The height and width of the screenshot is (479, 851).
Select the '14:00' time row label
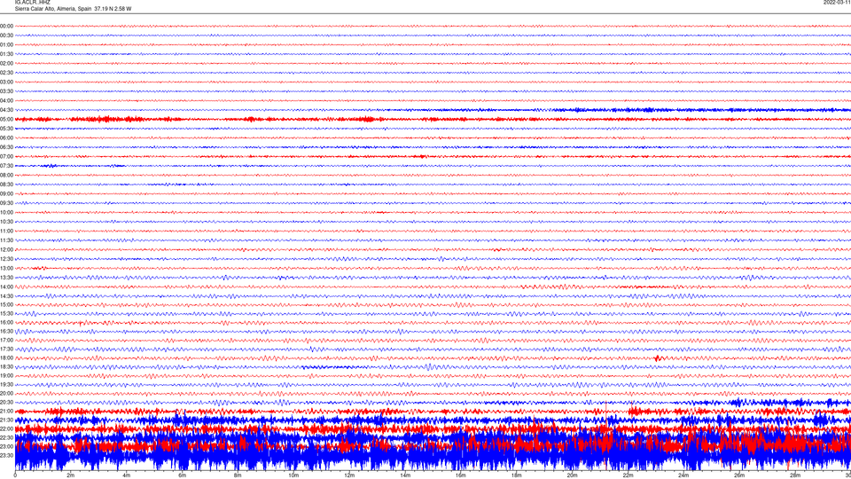coord(6,287)
